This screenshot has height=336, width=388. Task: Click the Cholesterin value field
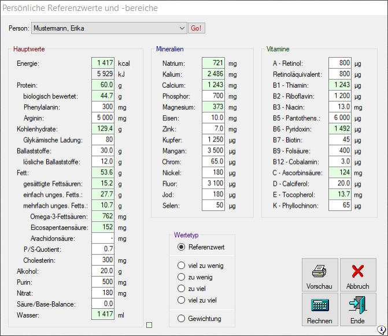(x=103, y=260)
